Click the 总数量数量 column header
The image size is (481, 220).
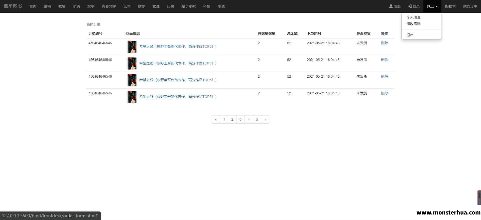click(x=267, y=33)
